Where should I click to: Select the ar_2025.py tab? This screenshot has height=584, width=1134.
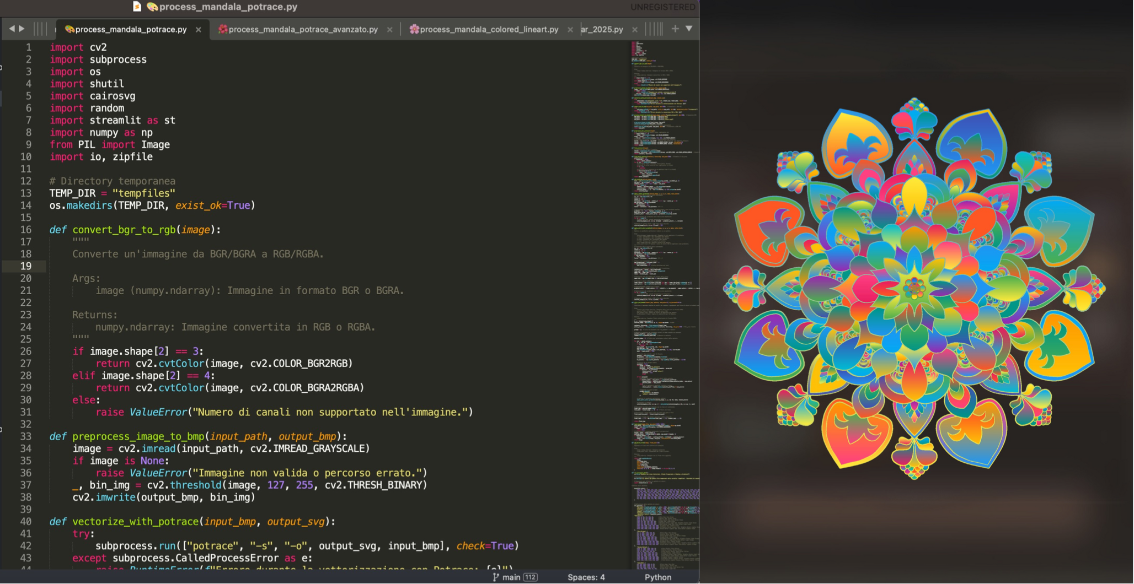click(602, 29)
